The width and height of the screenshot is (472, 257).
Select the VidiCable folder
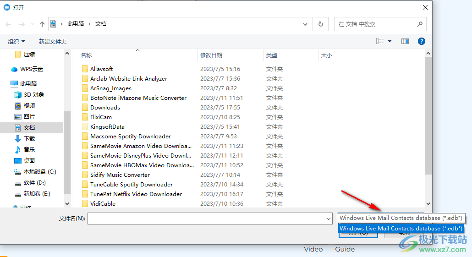103,204
